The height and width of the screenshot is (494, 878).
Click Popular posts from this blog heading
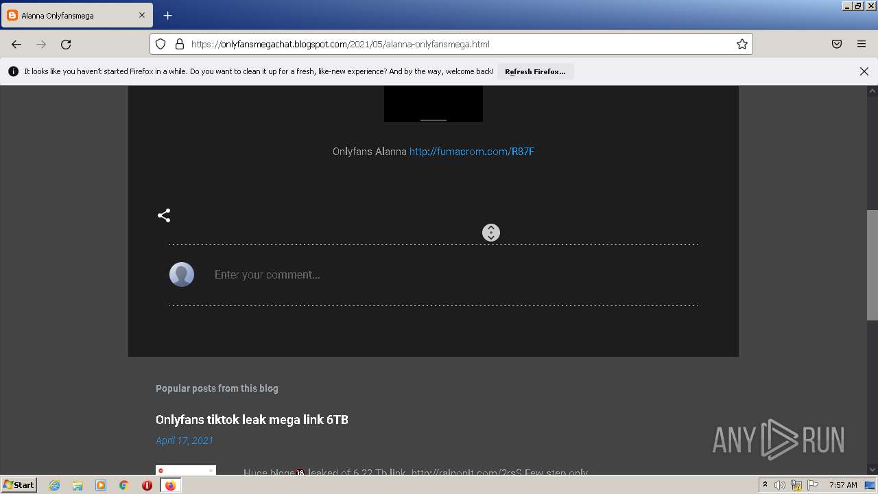217,388
